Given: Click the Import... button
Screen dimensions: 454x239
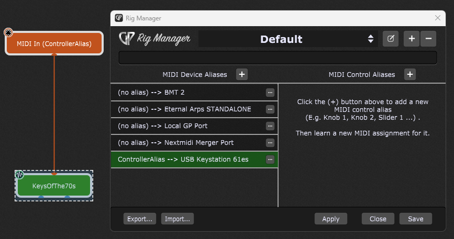Looking at the screenshot, I should click(178, 219).
